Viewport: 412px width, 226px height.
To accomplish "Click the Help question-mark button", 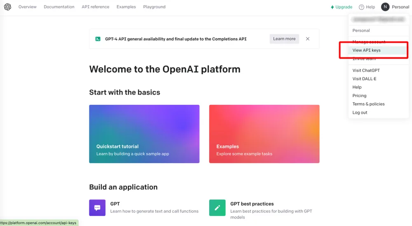I will pyautogui.click(x=367, y=7).
